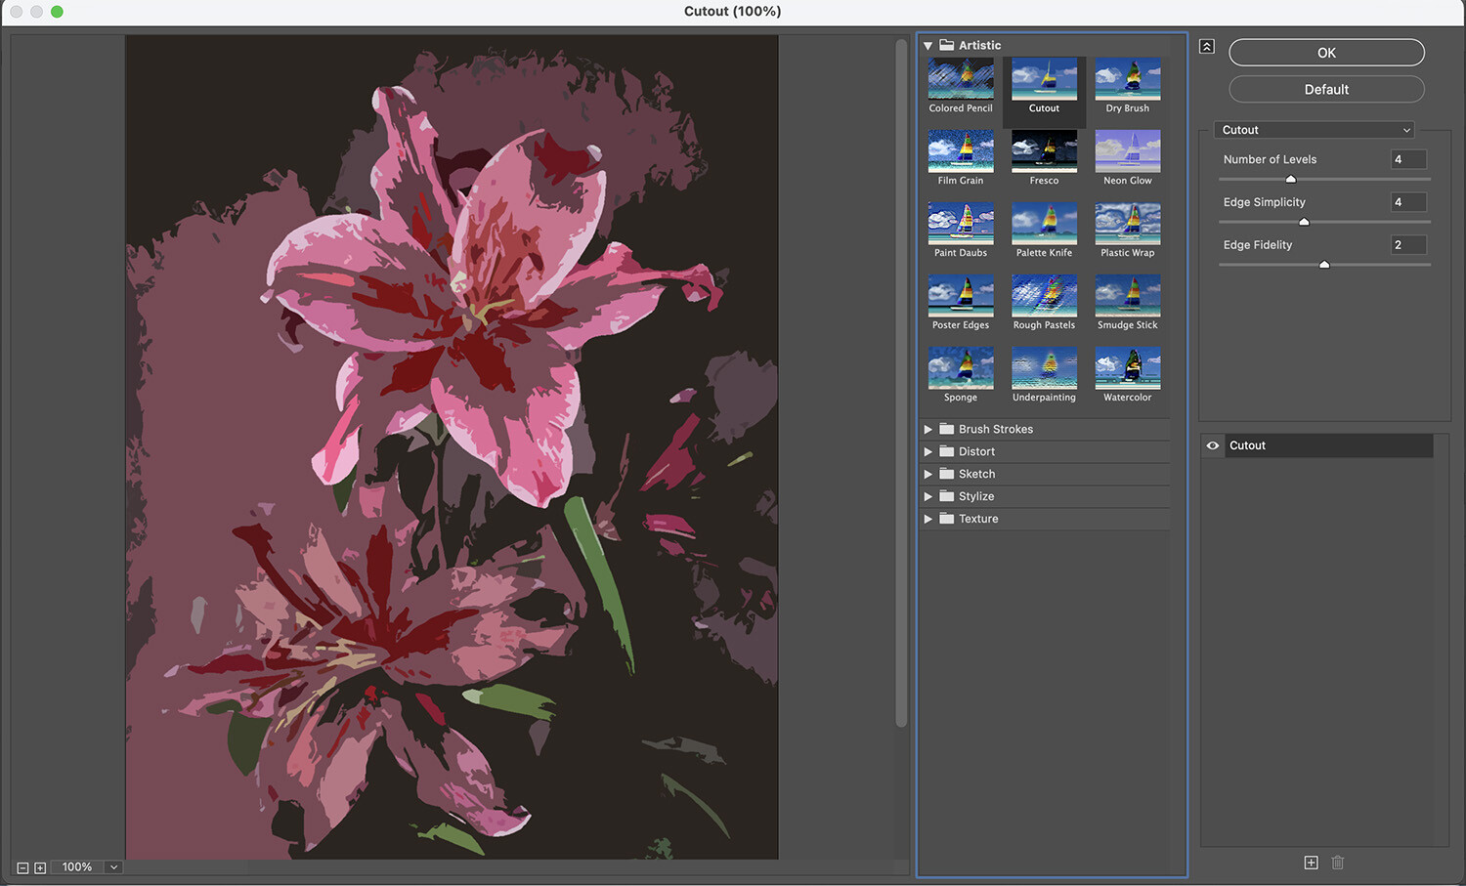
Task: Open the zoom percentage dropdown
Action: (x=112, y=866)
